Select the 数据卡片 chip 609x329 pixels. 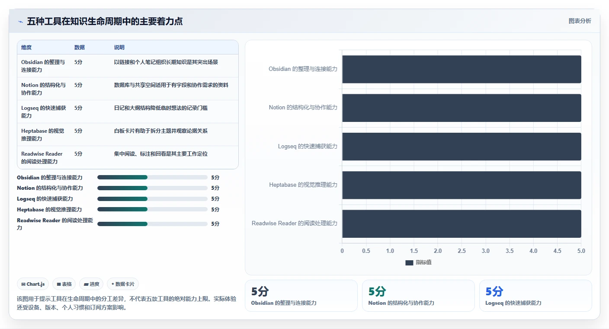(x=123, y=284)
